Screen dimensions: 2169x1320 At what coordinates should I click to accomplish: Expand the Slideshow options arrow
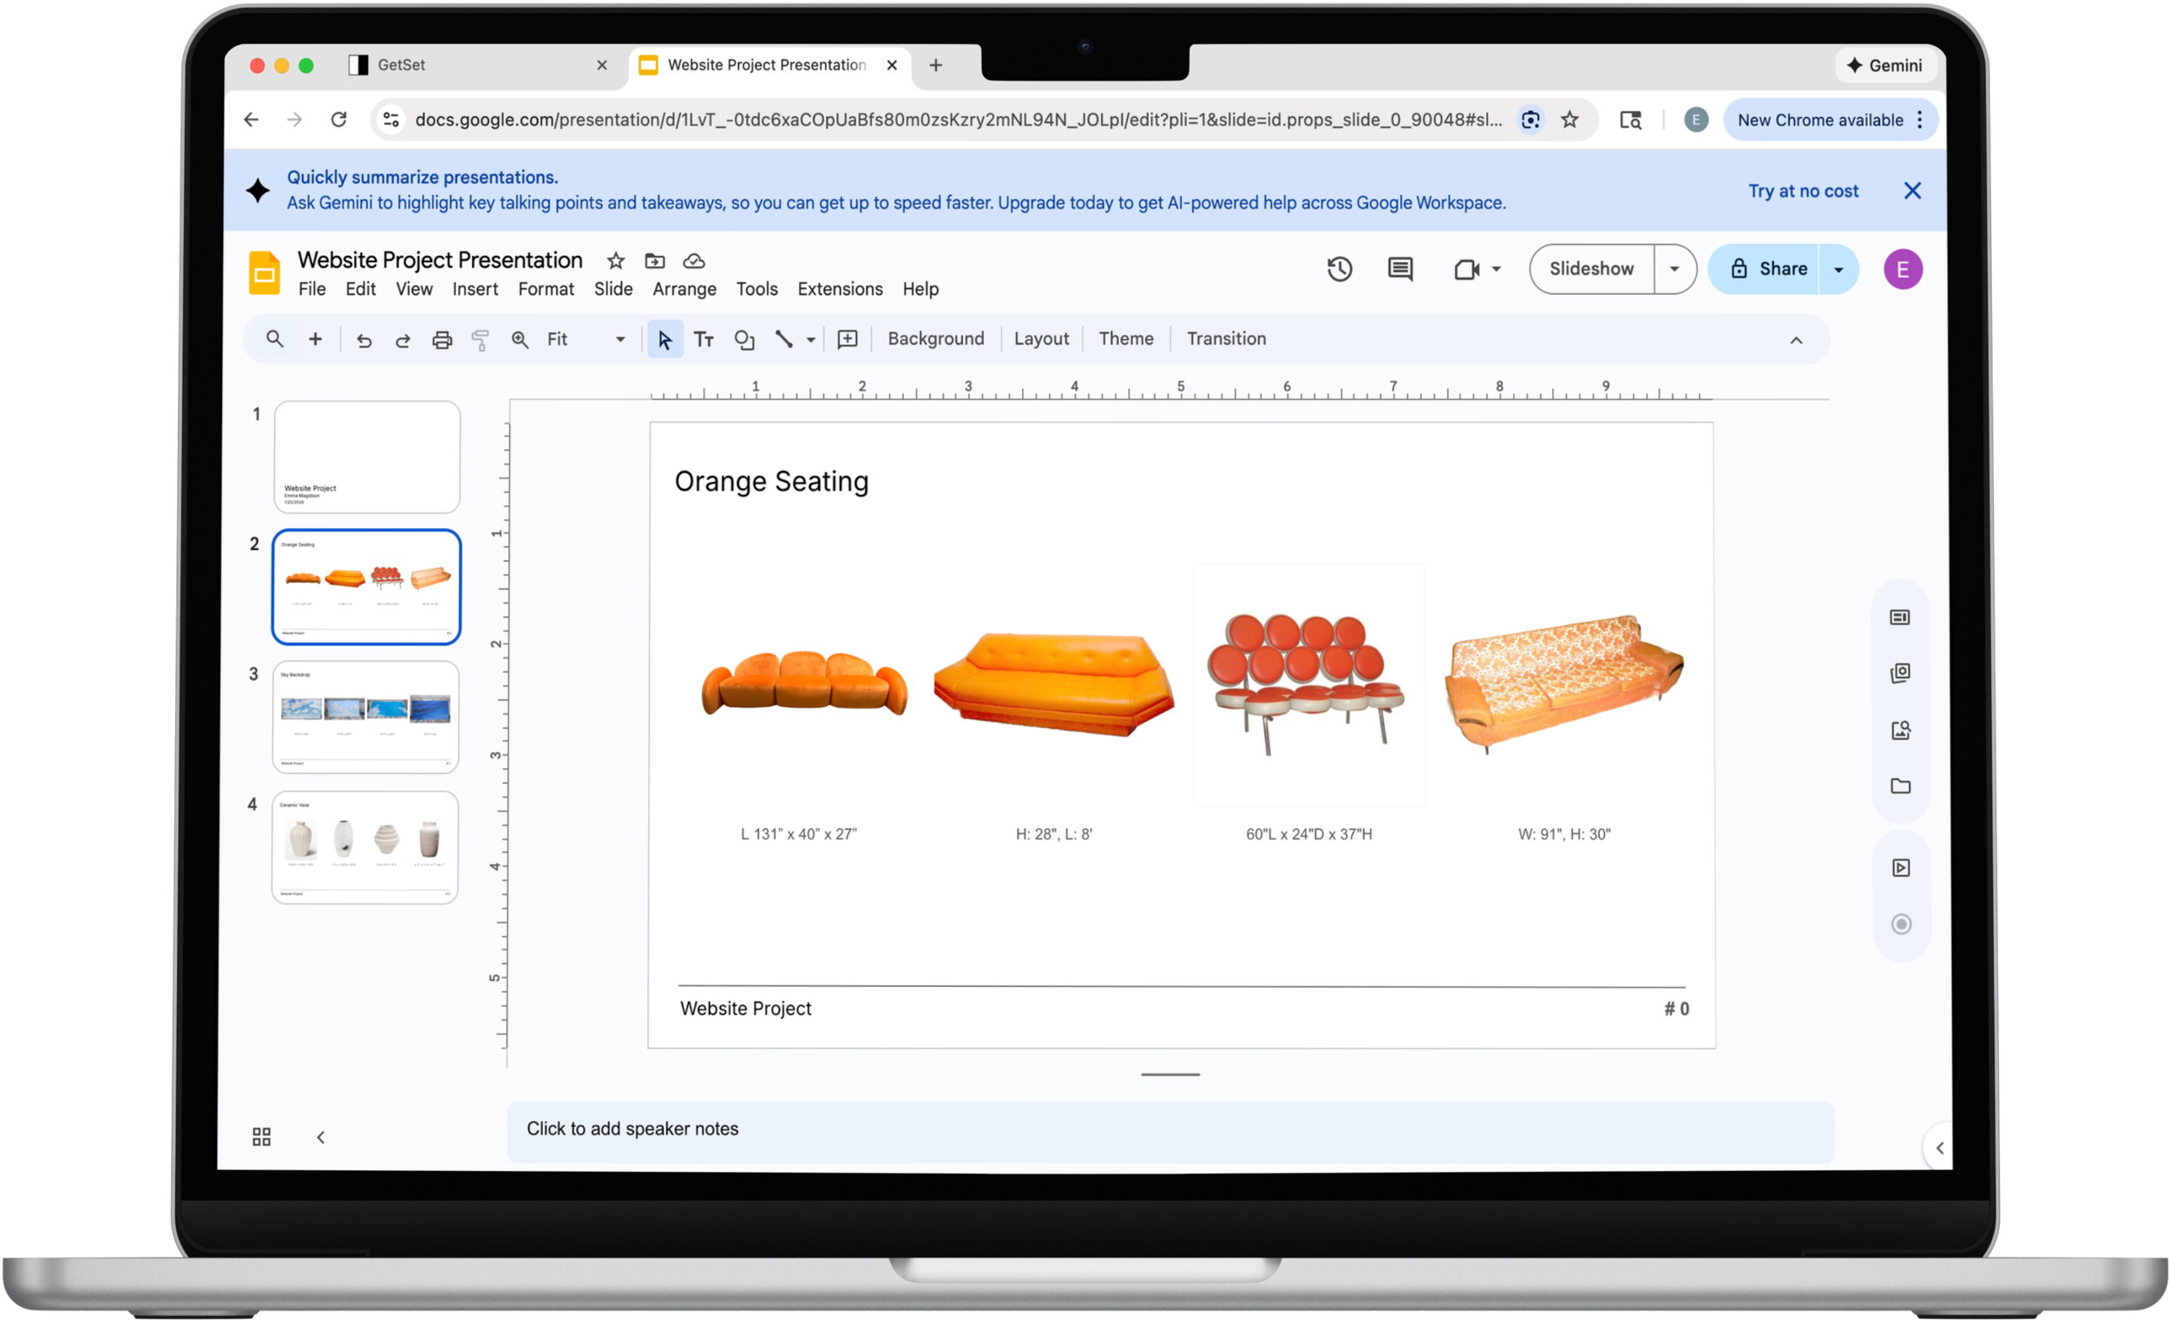point(1674,268)
